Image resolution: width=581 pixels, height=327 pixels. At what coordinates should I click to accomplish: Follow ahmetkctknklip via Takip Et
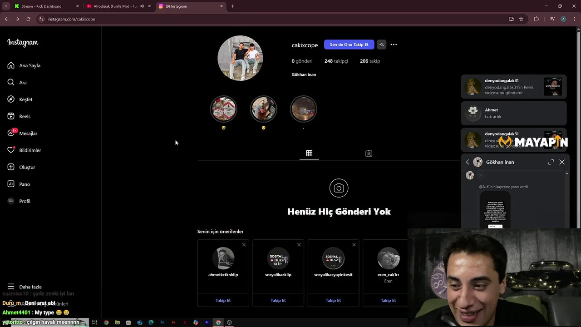coord(223,300)
